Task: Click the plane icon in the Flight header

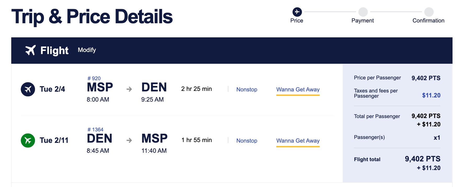Action: pyautogui.click(x=30, y=50)
